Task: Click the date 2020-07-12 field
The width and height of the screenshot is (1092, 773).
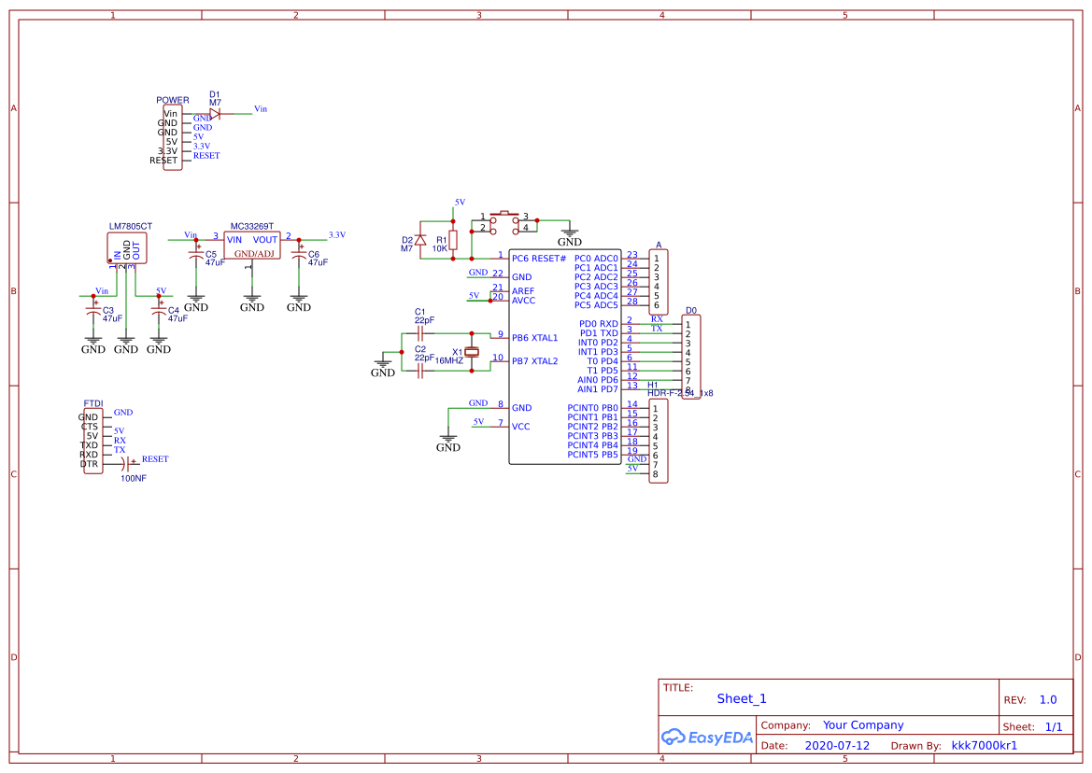Action: [x=837, y=746]
